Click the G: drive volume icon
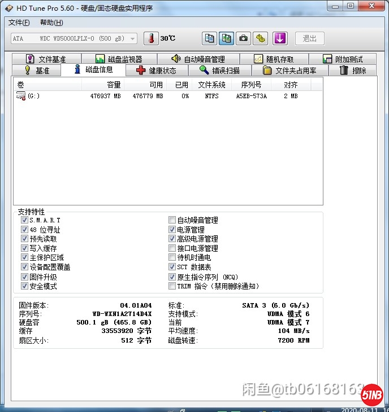This screenshot has width=389, height=412. click(21, 96)
